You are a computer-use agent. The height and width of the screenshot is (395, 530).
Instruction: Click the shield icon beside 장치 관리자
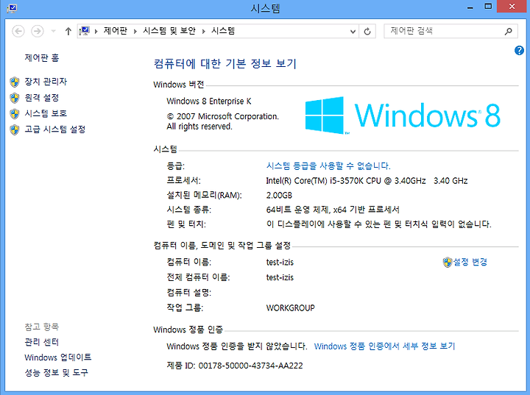(15, 82)
